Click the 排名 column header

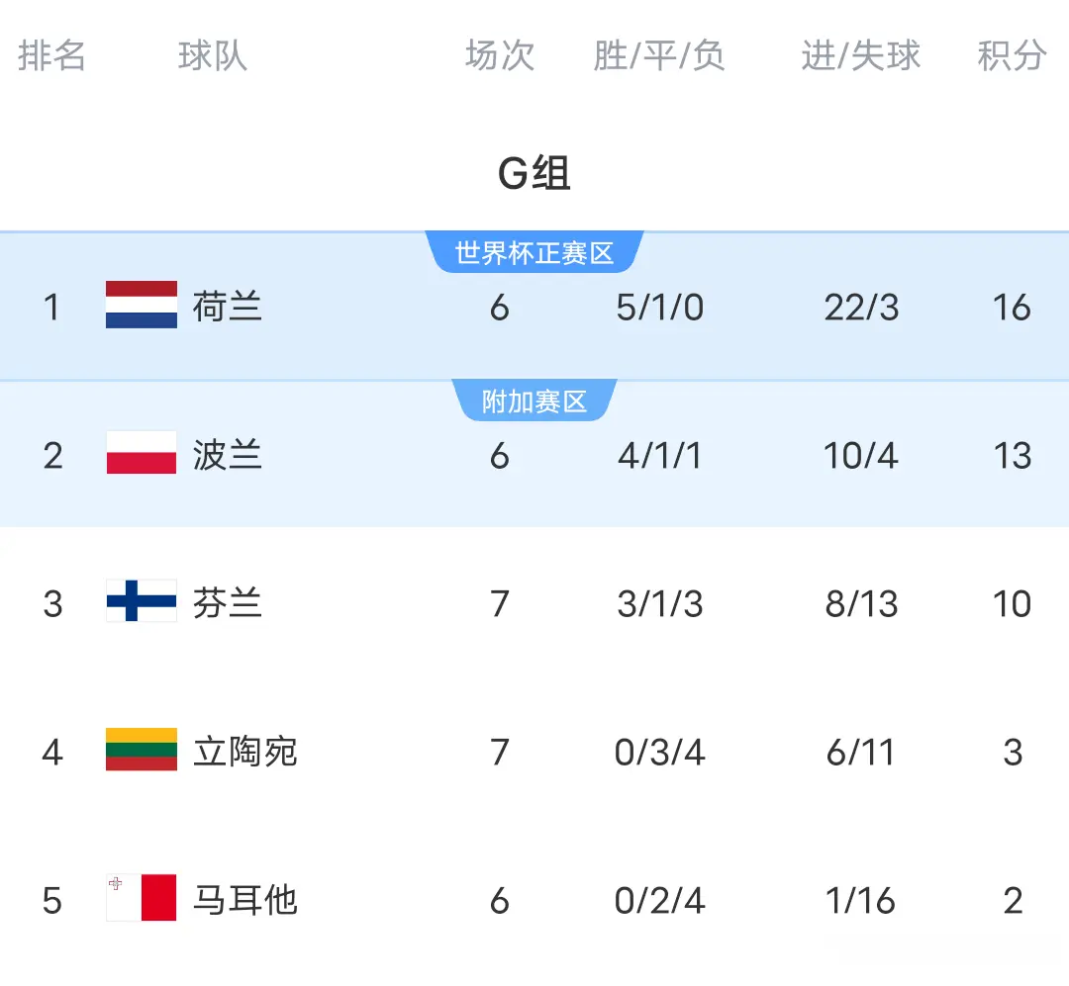point(51,57)
